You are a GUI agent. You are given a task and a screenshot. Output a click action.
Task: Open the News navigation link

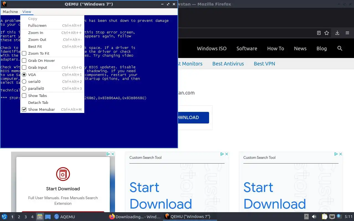pos(300,48)
